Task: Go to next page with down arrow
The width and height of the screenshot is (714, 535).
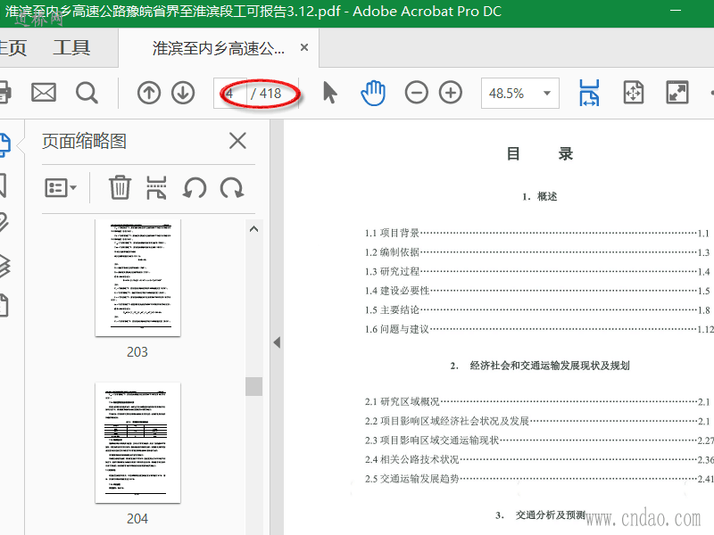Action: (x=183, y=93)
